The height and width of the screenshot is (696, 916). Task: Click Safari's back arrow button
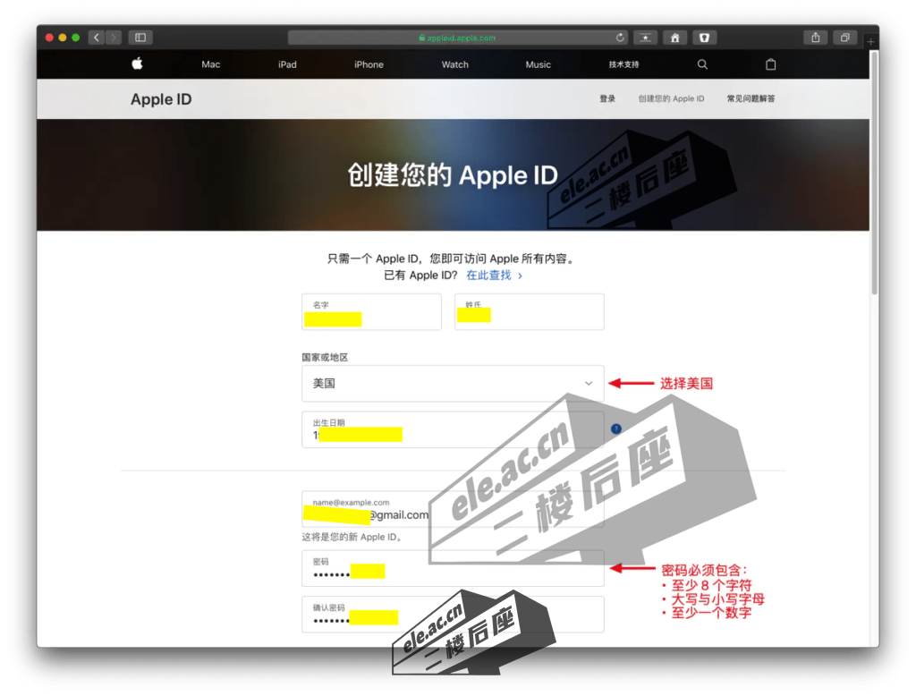coord(97,38)
